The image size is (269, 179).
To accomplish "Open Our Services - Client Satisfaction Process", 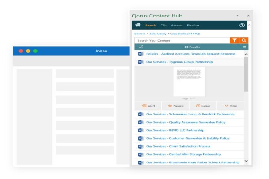I will point(178,146).
